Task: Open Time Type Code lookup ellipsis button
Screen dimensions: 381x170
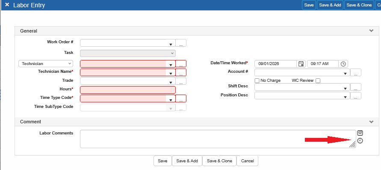Action: (181, 98)
